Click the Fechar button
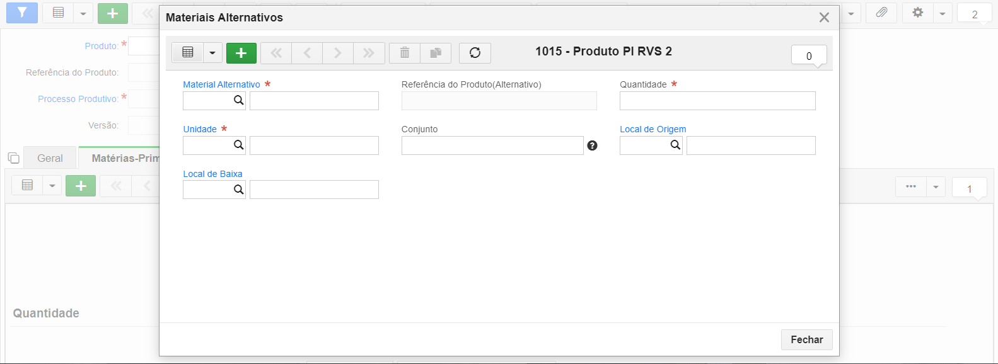998x364 pixels. pos(807,339)
